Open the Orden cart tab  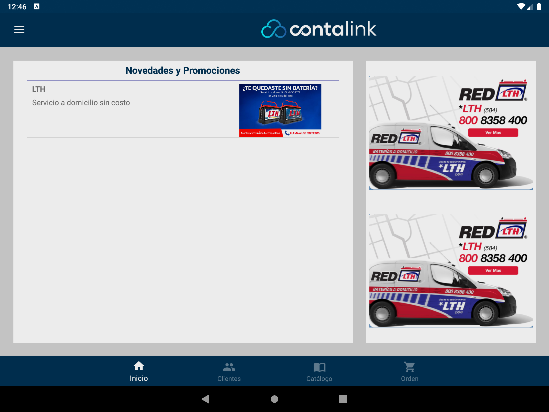coord(410,372)
